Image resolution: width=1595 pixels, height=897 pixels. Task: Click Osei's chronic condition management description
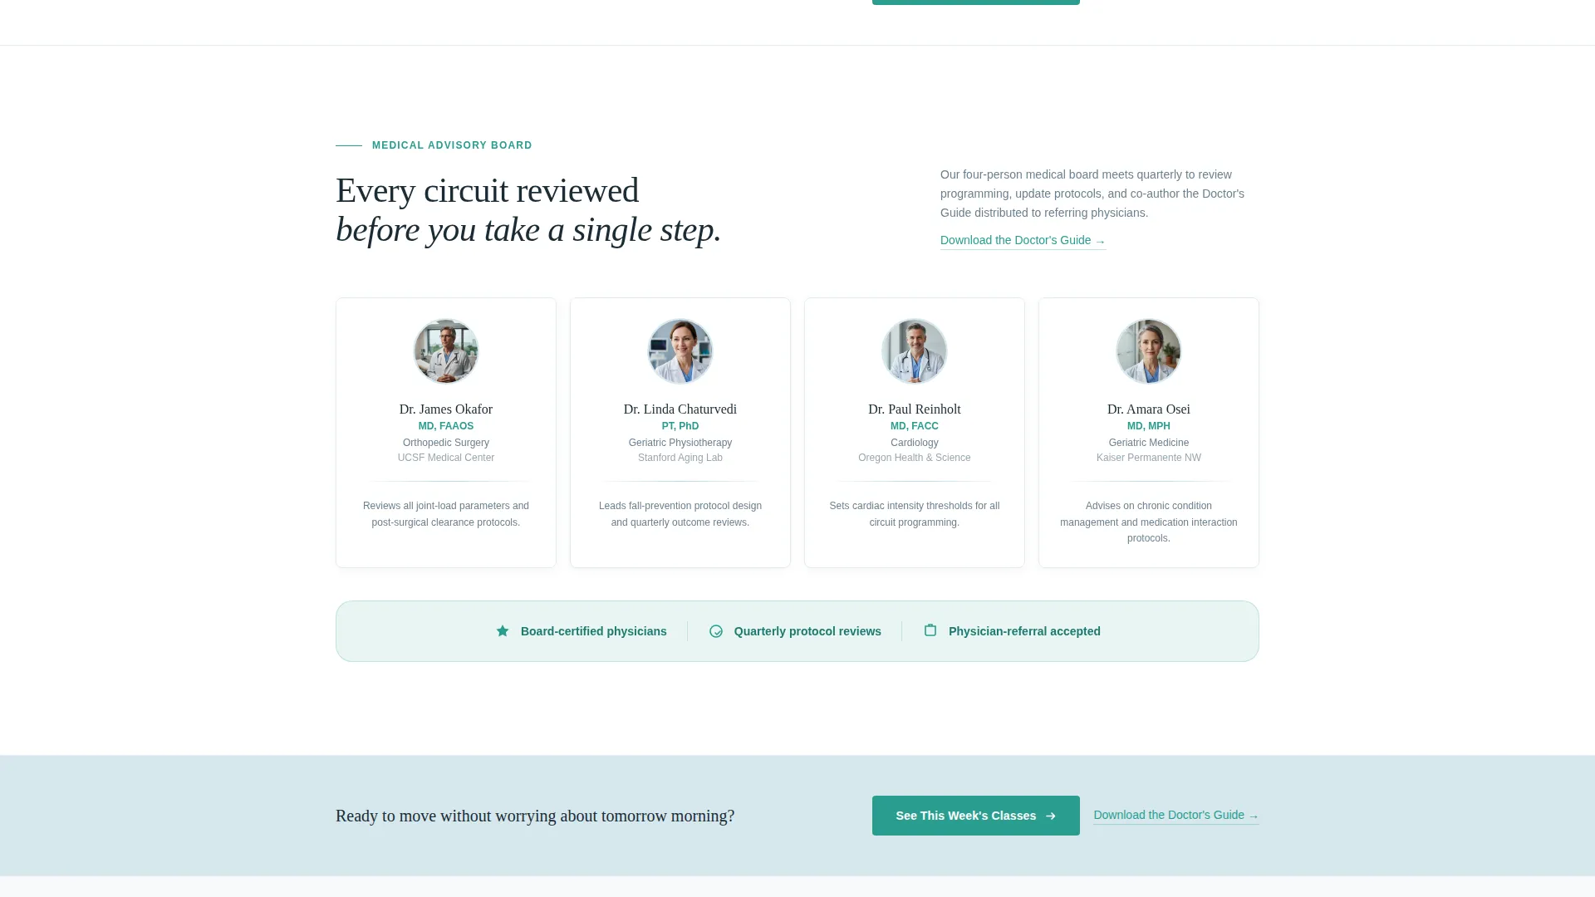(x=1149, y=522)
